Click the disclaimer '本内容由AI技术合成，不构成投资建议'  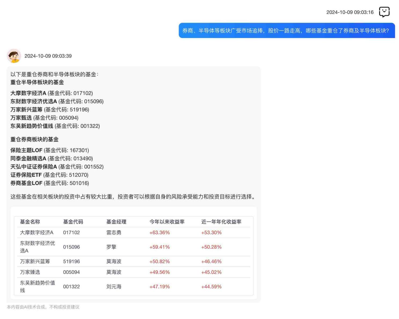coord(43,307)
